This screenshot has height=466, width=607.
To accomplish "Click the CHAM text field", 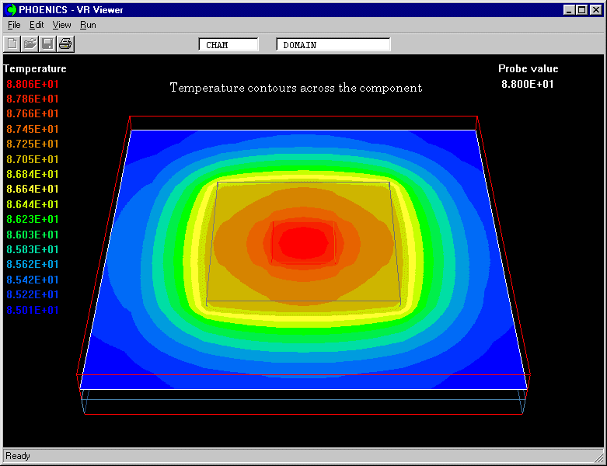I will click(x=228, y=45).
